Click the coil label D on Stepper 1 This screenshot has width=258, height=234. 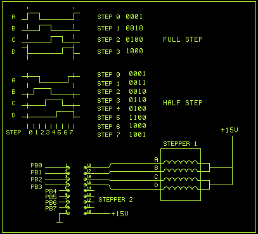click(156, 185)
